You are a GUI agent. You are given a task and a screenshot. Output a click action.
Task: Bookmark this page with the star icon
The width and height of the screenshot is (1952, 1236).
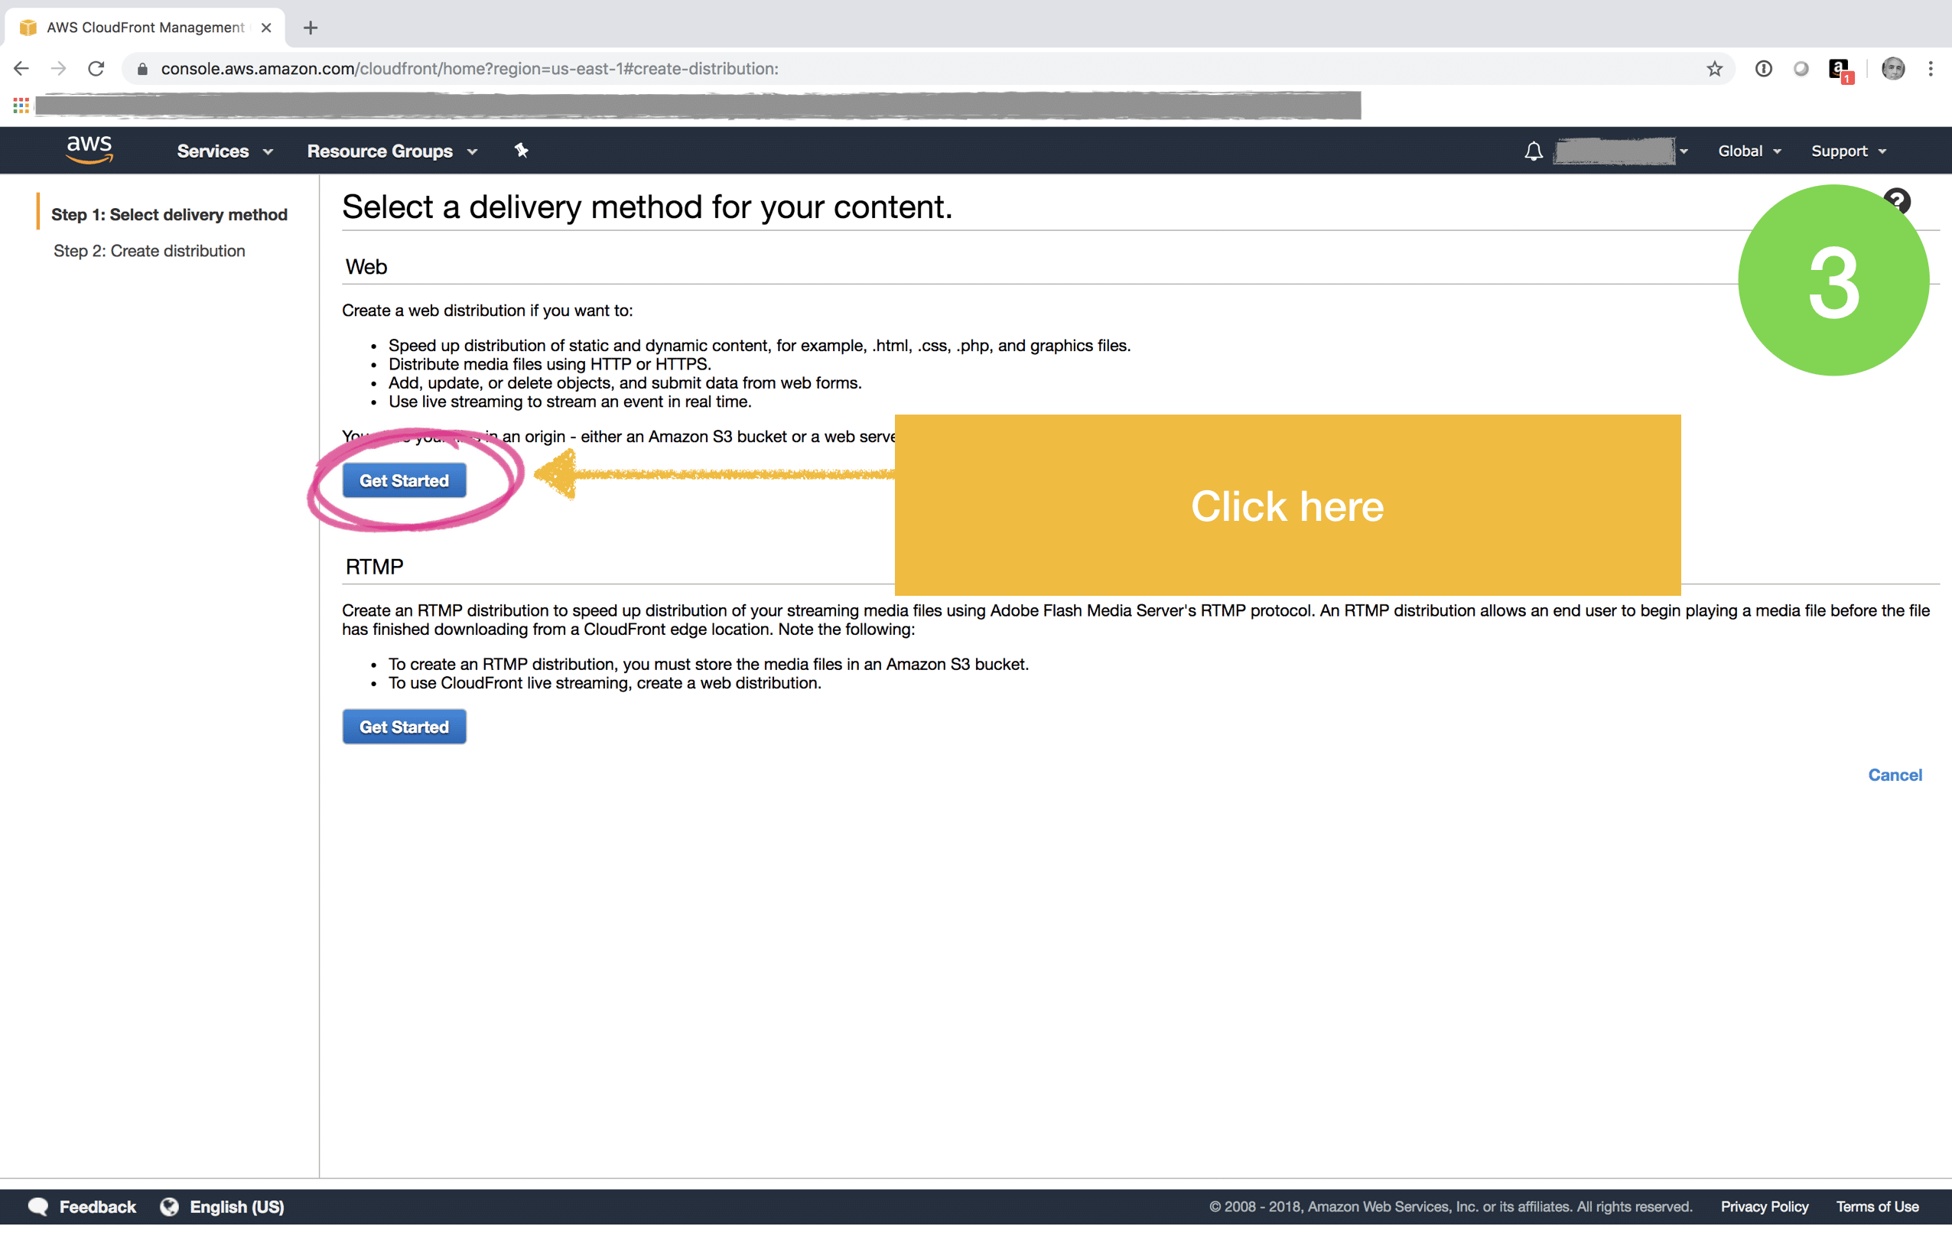coord(1713,69)
